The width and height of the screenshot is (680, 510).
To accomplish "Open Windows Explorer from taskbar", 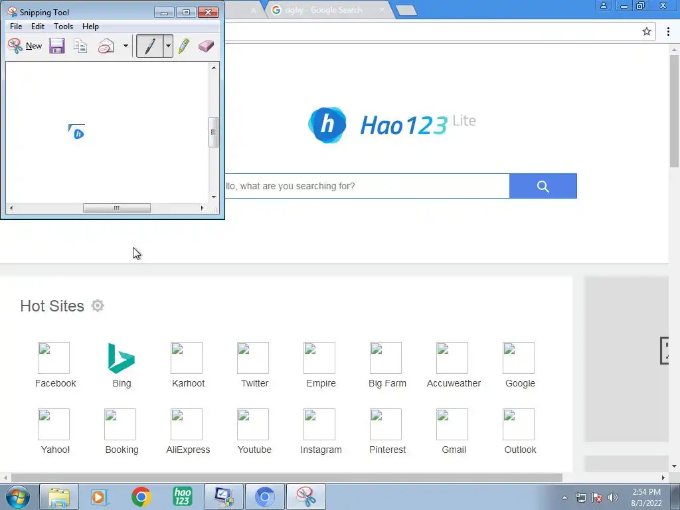I will pos(59,497).
